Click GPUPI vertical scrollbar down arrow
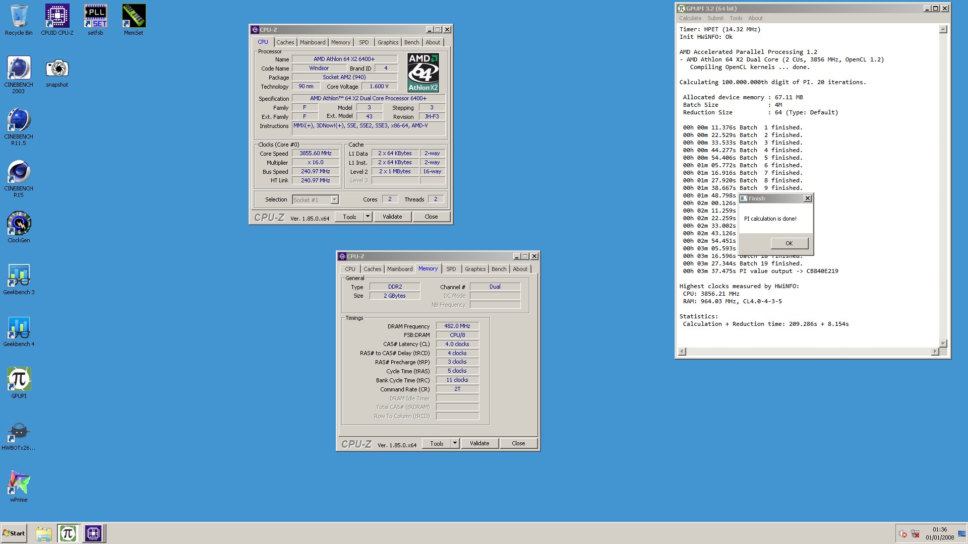This screenshot has width=968, height=544. pos(943,343)
